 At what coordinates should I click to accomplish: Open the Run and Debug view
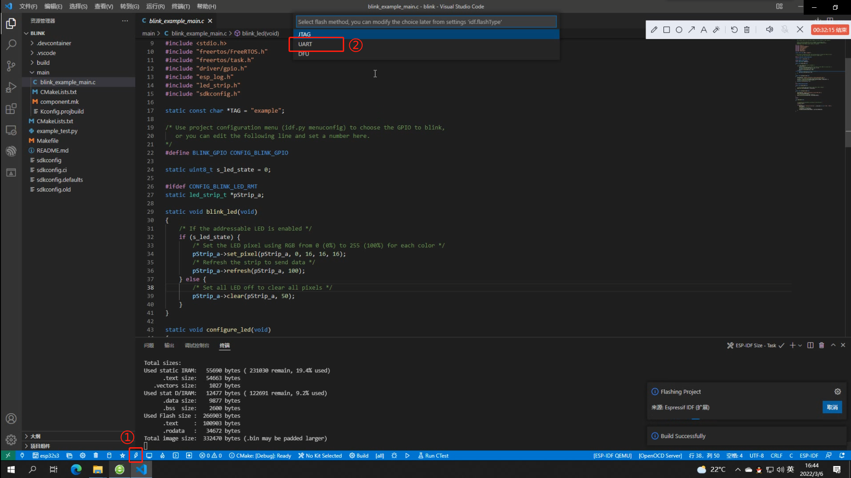pyautogui.click(x=11, y=87)
